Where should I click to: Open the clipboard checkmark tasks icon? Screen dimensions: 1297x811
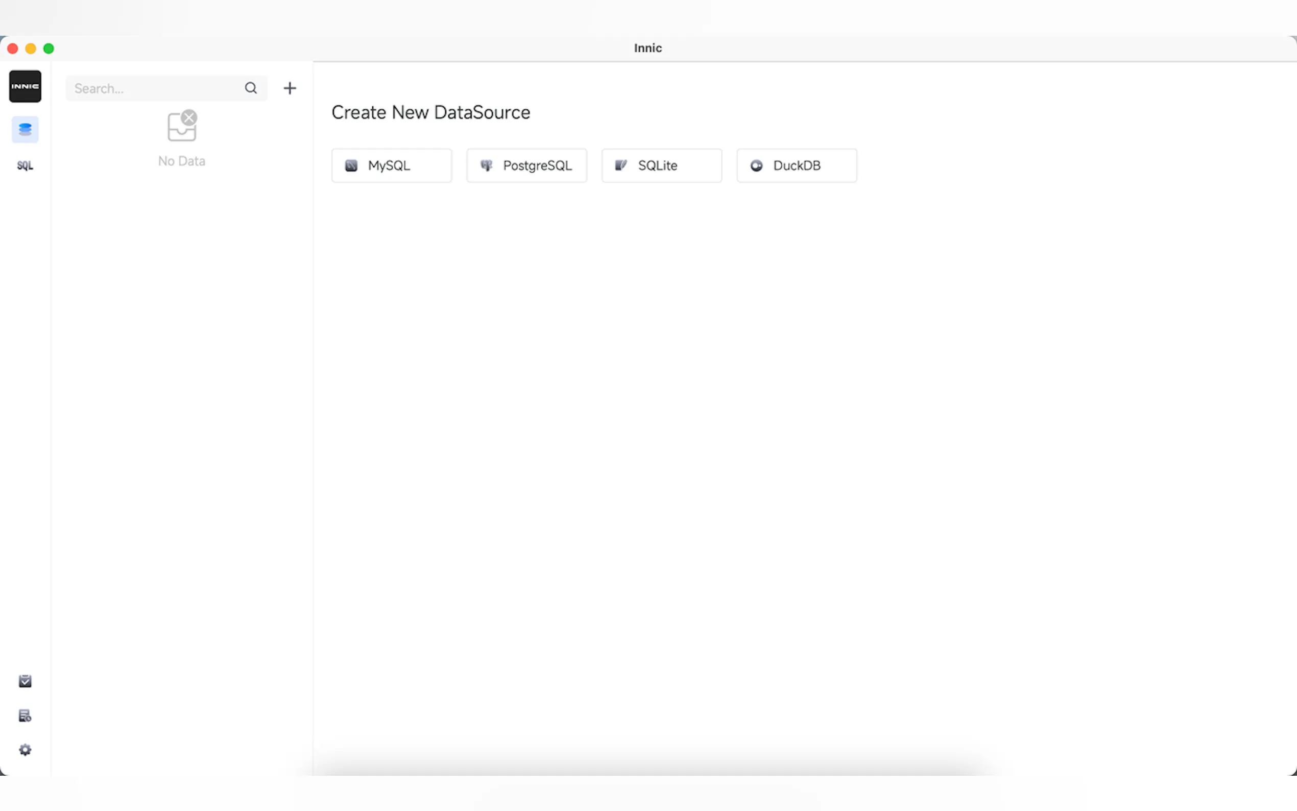[25, 681]
